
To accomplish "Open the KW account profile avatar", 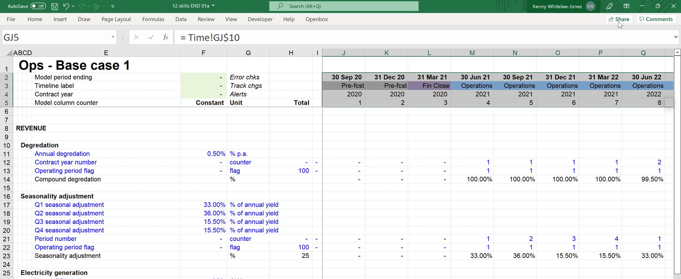I will tap(590, 6).
